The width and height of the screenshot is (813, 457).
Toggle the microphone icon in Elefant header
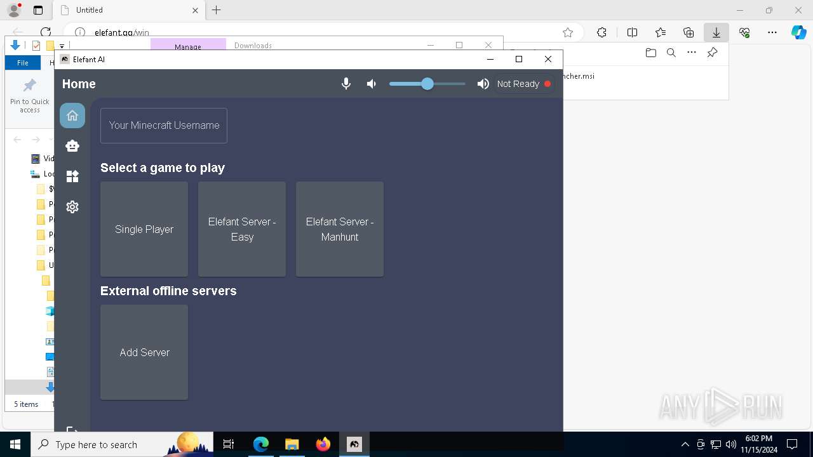[x=346, y=84]
